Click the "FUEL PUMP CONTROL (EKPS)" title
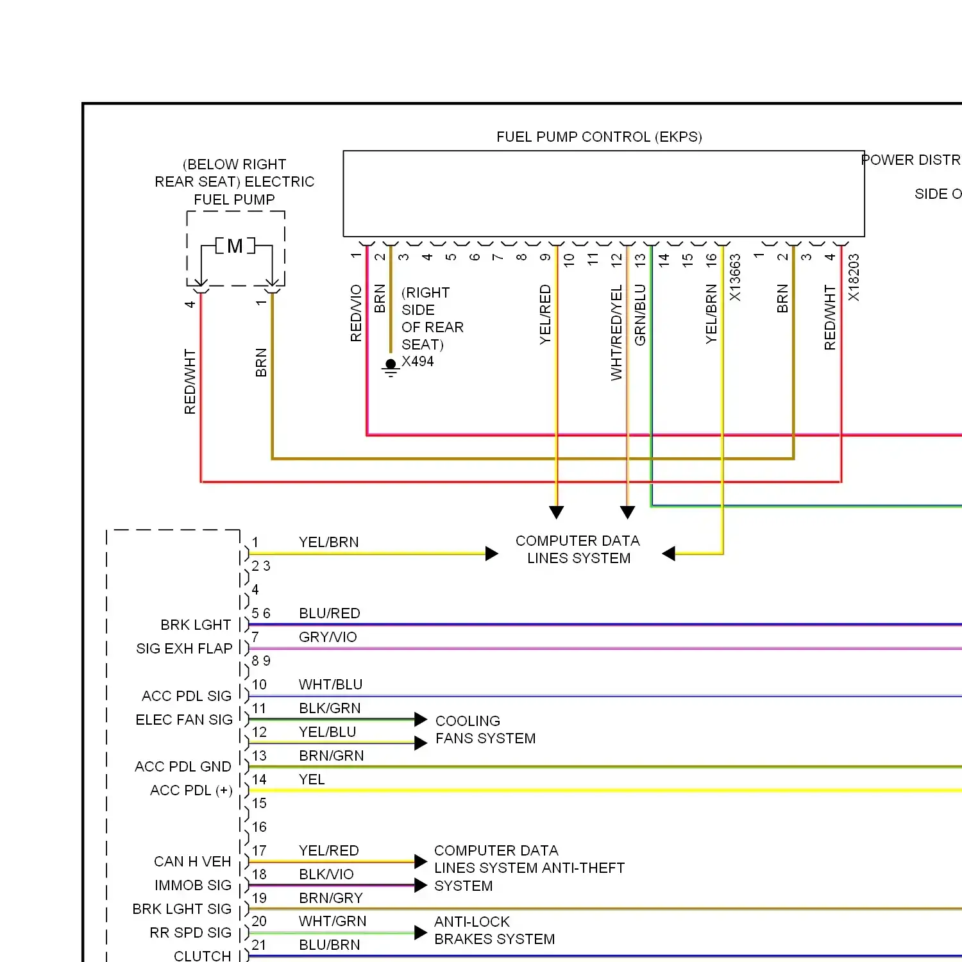Screen dimensions: 962x962 pyautogui.click(x=599, y=137)
